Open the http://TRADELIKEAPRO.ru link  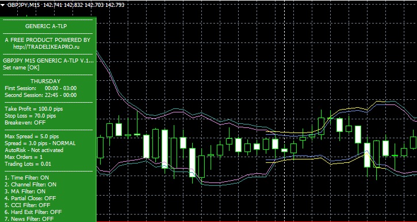47,47
